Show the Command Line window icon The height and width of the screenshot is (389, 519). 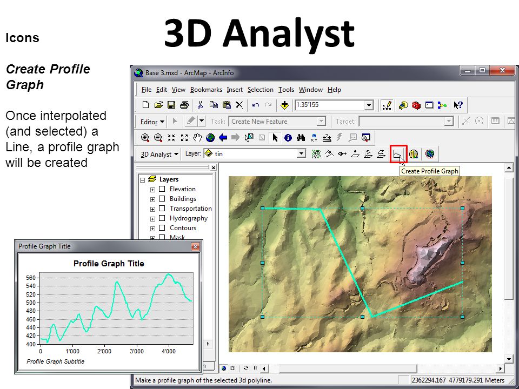tap(429, 105)
